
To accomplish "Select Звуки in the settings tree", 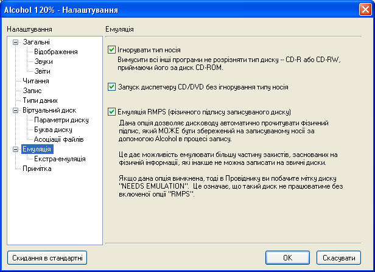I will (x=43, y=62).
